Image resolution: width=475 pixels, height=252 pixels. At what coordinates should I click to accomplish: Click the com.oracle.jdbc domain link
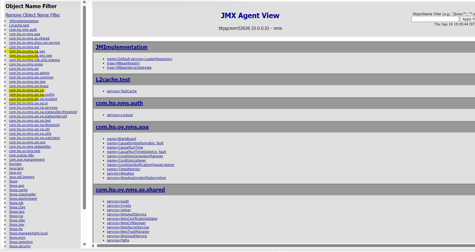(22, 155)
